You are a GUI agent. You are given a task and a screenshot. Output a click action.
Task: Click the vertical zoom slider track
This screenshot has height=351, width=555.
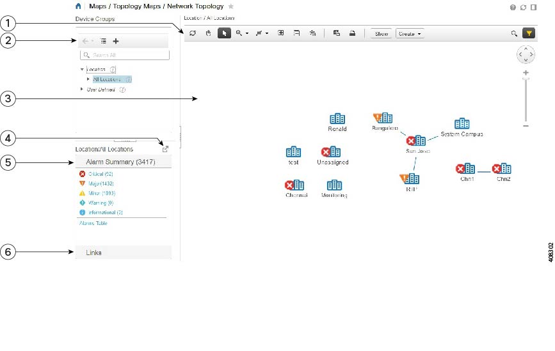[x=526, y=100]
